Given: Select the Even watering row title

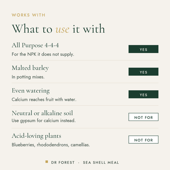Looking at the screenshot, I should 31,91.
